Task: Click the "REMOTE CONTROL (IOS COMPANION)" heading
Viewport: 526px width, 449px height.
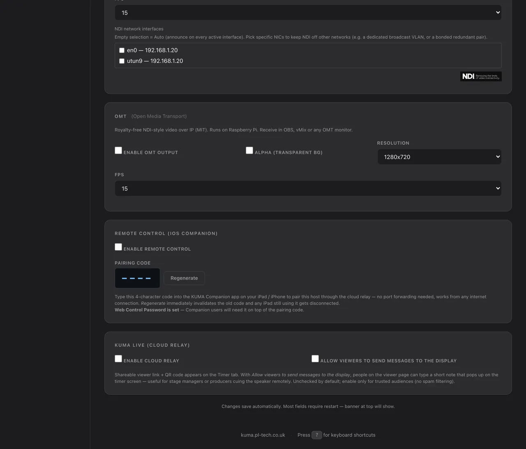Action: (x=166, y=233)
